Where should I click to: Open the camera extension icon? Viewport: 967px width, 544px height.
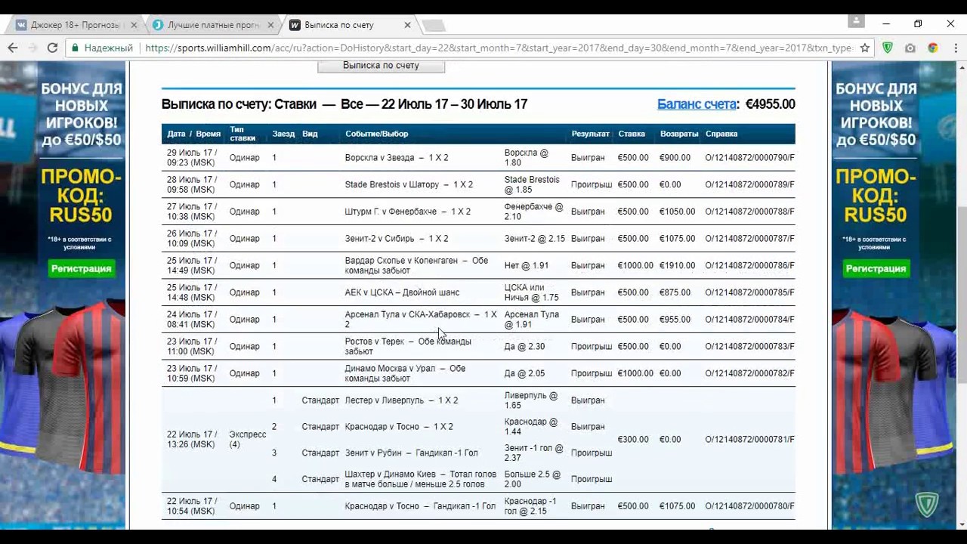pyautogui.click(x=910, y=48)
